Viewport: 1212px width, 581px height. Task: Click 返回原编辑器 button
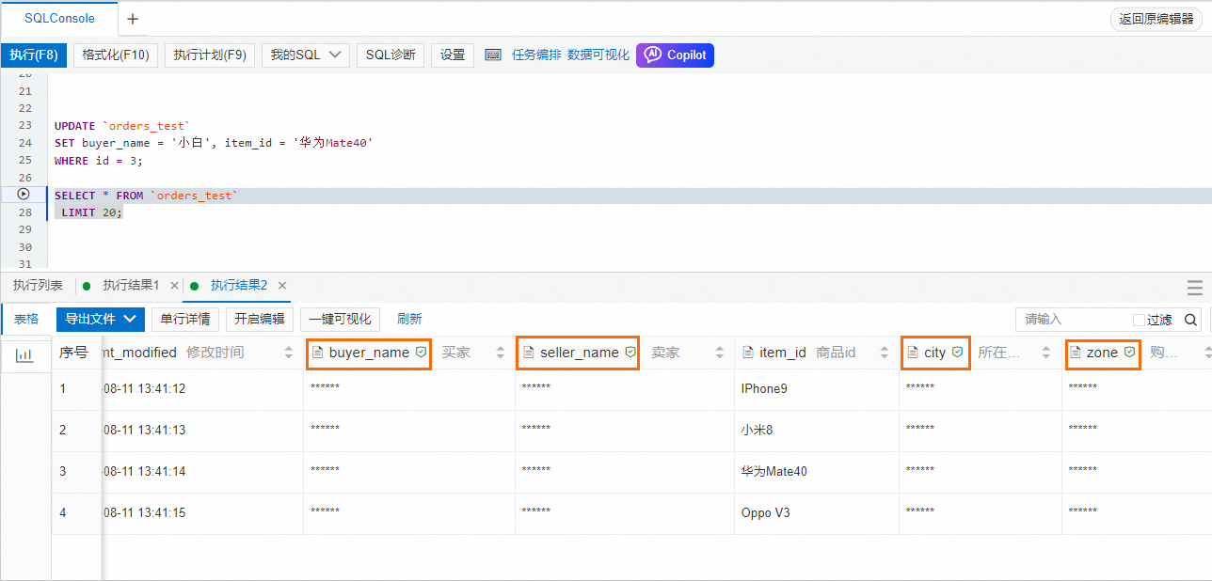pyautogui.click(x=1156, y=19)
